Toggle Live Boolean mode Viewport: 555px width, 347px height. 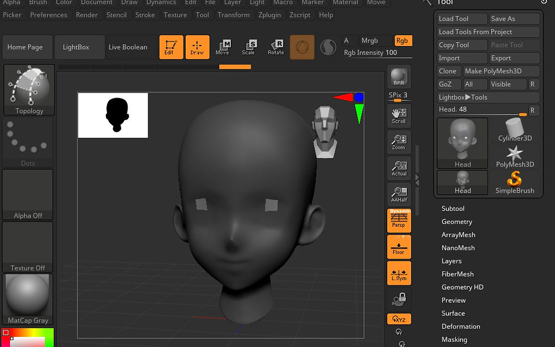[131, 47]
